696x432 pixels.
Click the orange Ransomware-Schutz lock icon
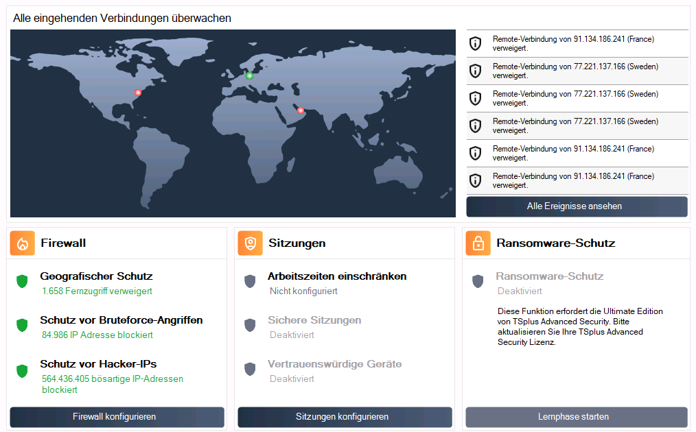[x=478, y=243]
